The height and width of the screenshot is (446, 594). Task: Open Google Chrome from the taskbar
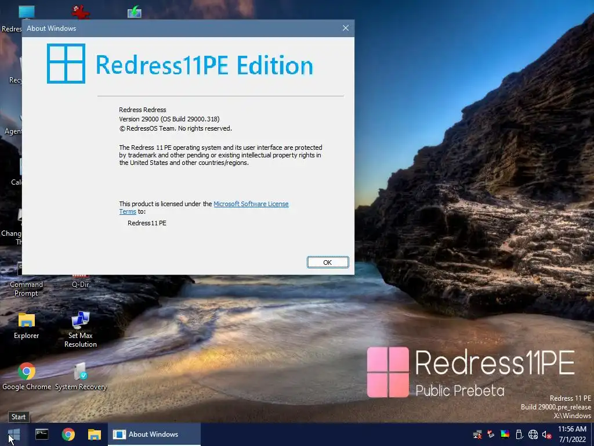pos(68,434)
